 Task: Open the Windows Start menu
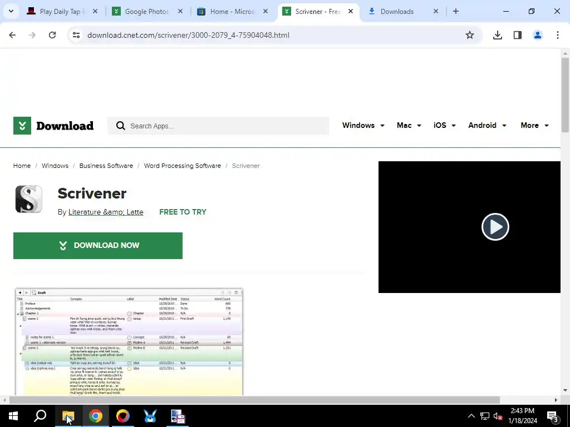pyautogui.click(x=13, y=416)
